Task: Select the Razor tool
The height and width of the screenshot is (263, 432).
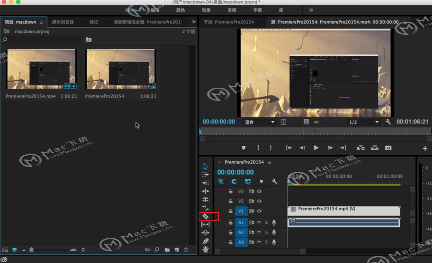Action: point(205,216)
